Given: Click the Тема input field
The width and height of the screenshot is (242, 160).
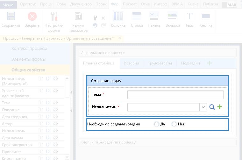Looking at the screenshot, I should pos(175,95).
